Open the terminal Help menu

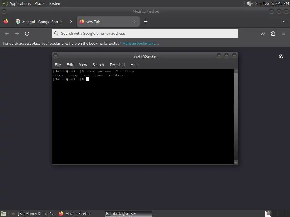(135, 65)
